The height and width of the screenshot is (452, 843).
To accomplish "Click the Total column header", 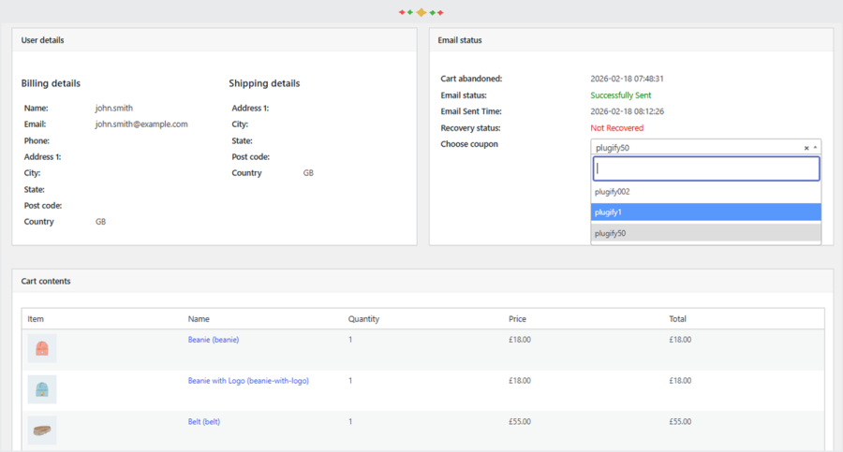I will tap(677, 319).
